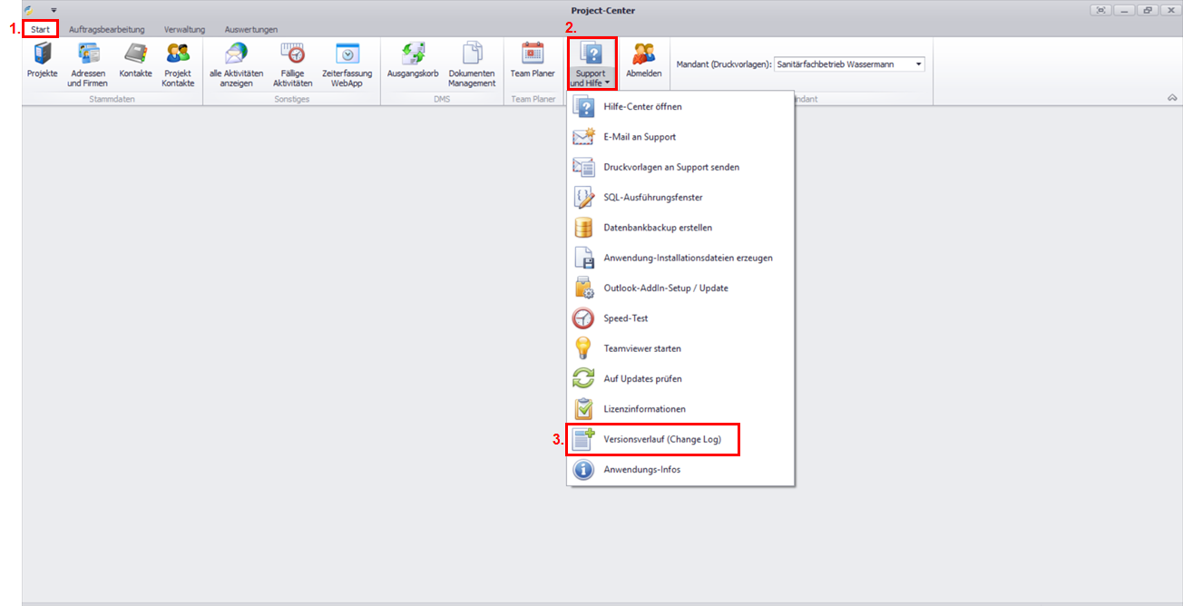Switch to the Auftragsbearbeitung tab
Image resolution: width=1183 pixels, height=606 pixels.
[x=106, y=30]
